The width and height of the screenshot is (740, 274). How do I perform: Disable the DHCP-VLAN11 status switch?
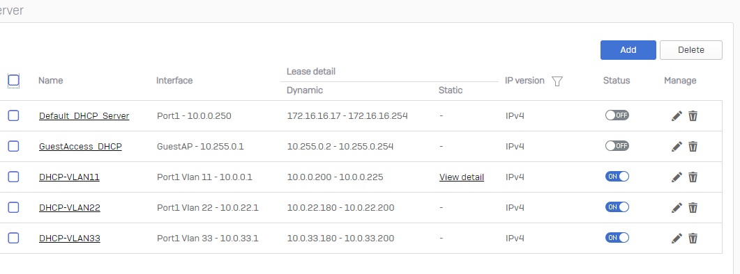[617, 177]
